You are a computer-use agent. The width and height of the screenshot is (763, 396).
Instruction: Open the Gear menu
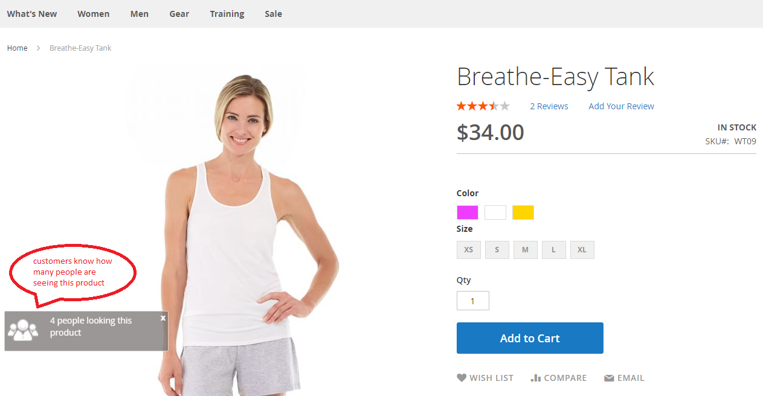(179, 14)
